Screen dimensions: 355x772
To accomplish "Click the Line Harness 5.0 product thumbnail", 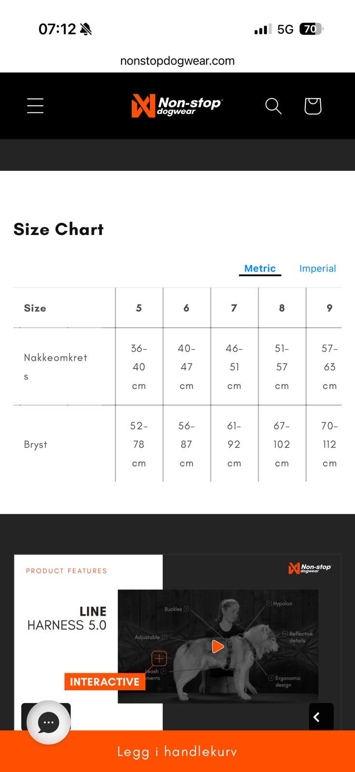I will point(177,642).
